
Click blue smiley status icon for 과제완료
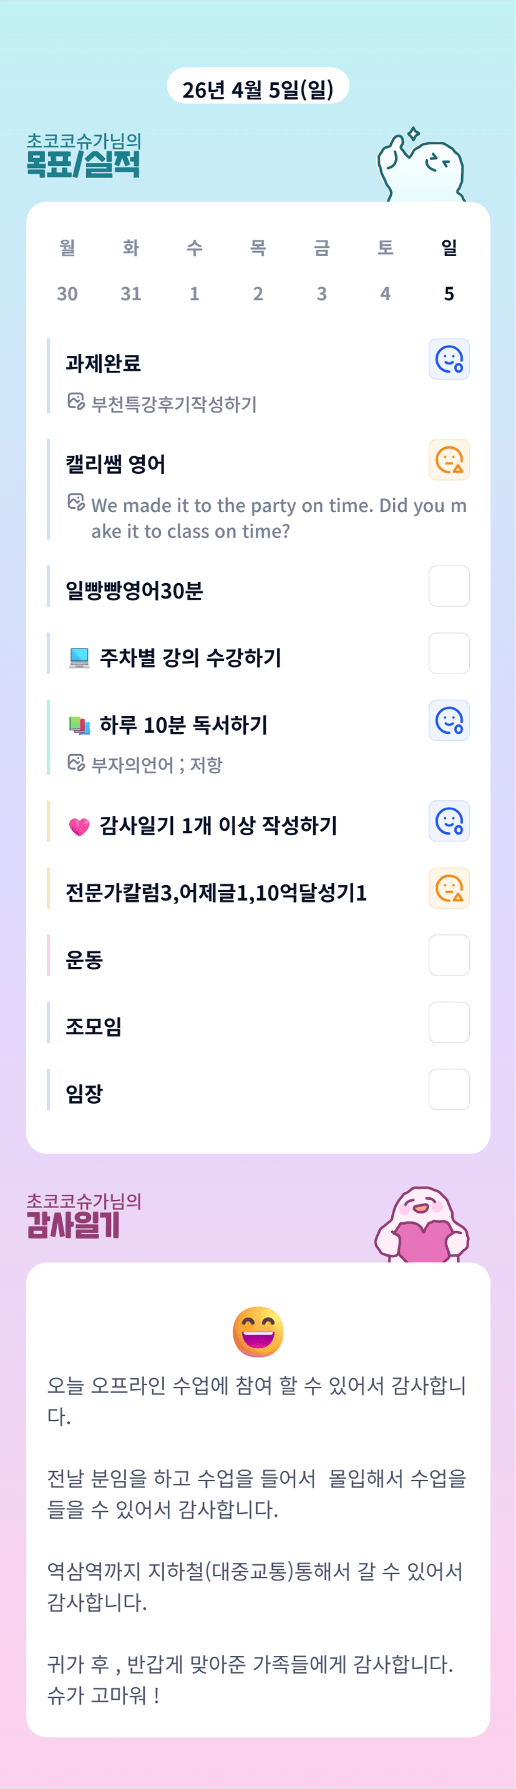click(449, 359)
